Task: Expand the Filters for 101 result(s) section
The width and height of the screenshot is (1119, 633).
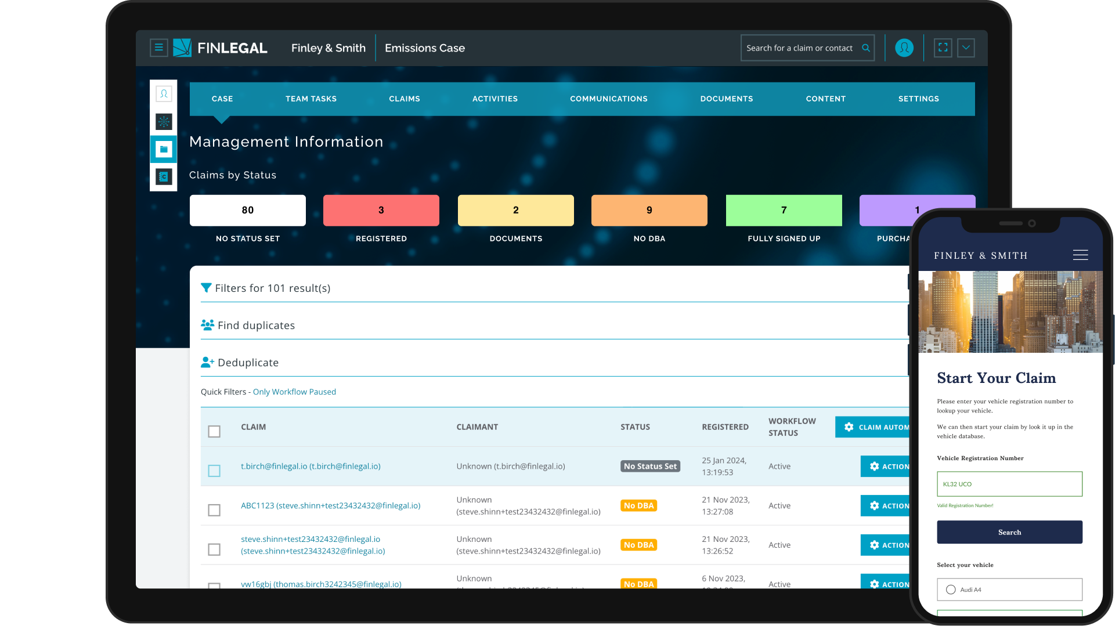Action: 272,288
